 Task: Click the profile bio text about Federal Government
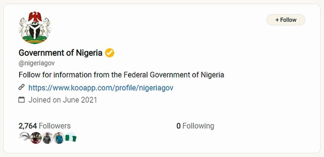pyautogui.click(x=121, y=75)
